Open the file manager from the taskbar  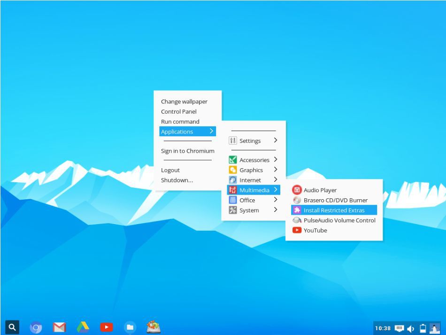coord(130,327)
